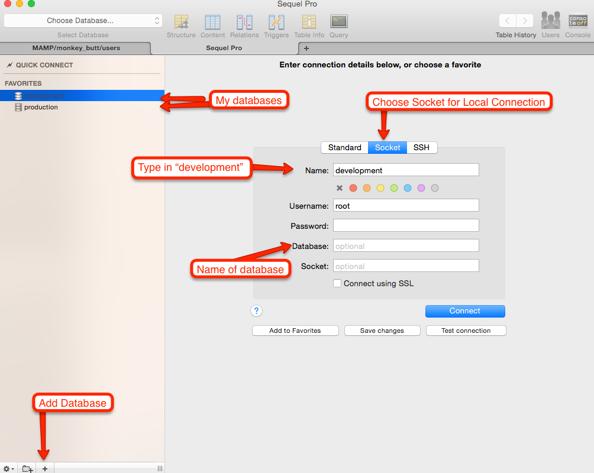Pick the red color swatch
This screenshot has width=594, height=473.
(x=353, y=188)
